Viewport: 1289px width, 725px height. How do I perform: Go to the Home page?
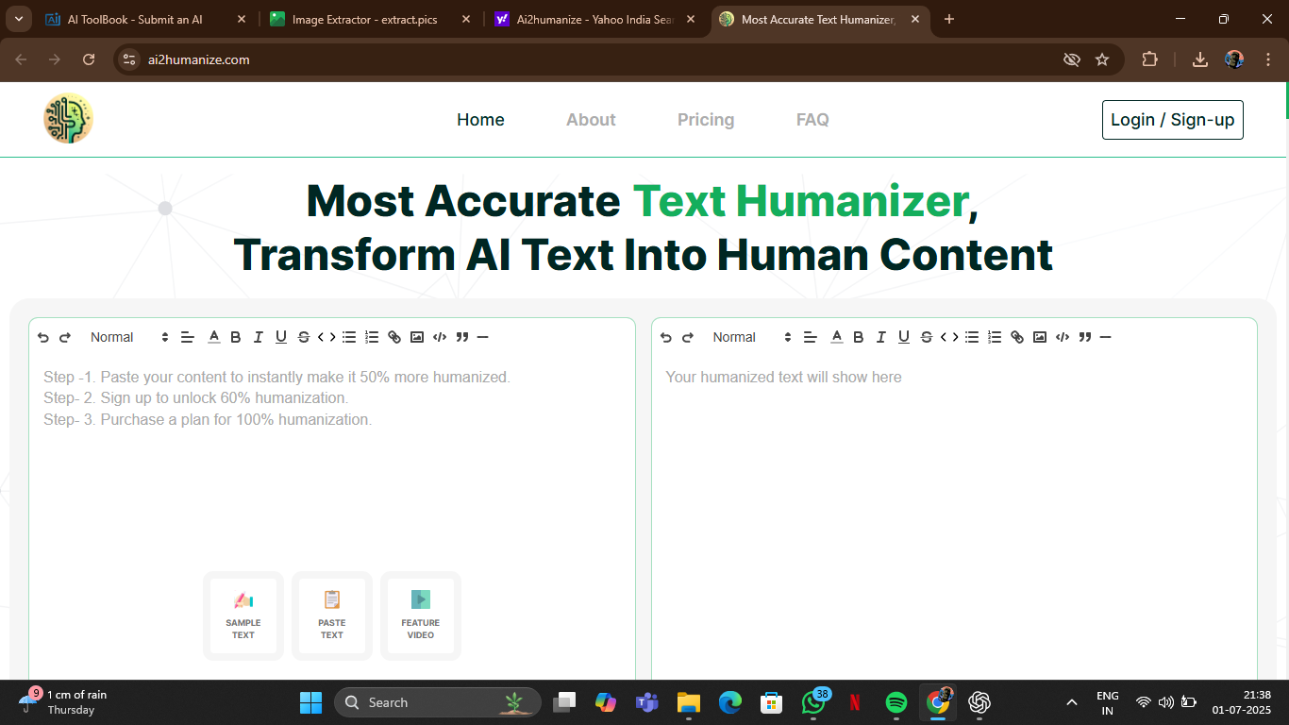pos(480,120)
